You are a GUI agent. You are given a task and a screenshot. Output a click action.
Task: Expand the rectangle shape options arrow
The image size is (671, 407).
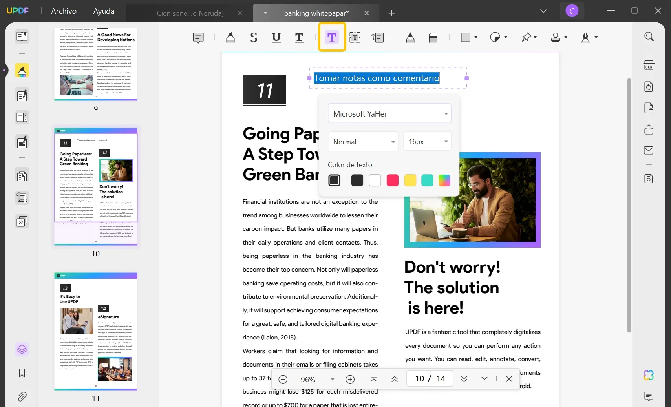476,37
